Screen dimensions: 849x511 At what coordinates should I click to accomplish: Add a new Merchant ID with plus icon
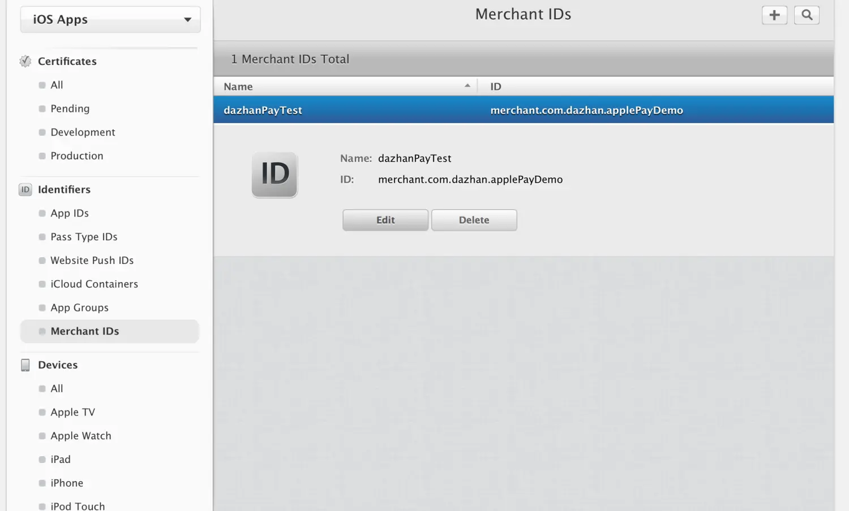pos(774,15)
